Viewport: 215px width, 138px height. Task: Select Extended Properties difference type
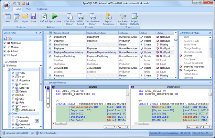(194, 67)
